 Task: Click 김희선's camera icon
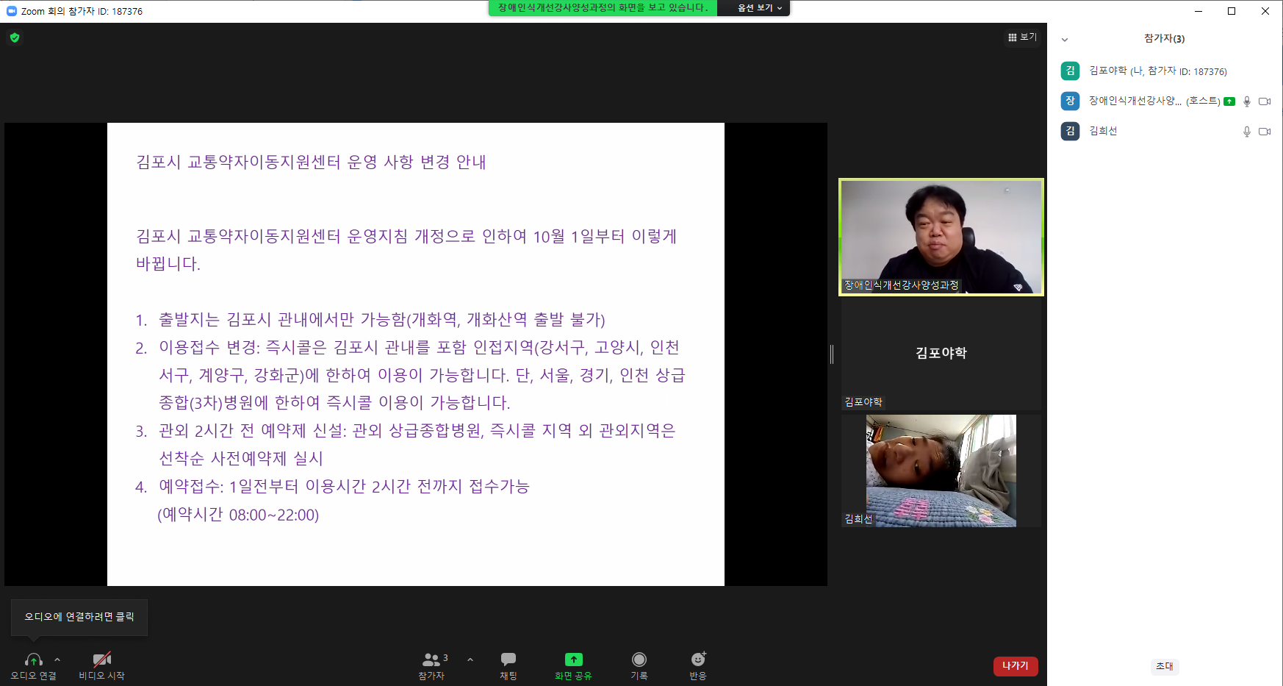coord(1265,132)
